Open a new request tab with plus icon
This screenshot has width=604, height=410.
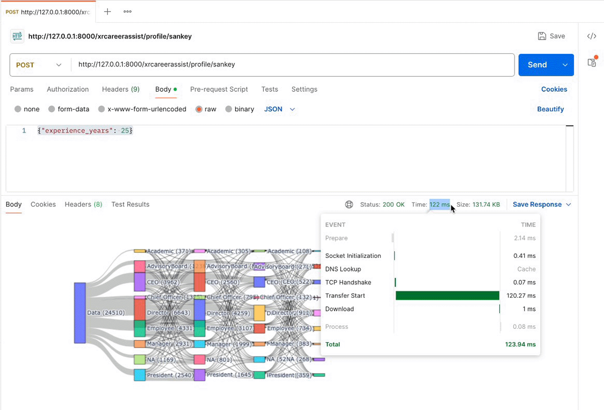pos(107,12)
